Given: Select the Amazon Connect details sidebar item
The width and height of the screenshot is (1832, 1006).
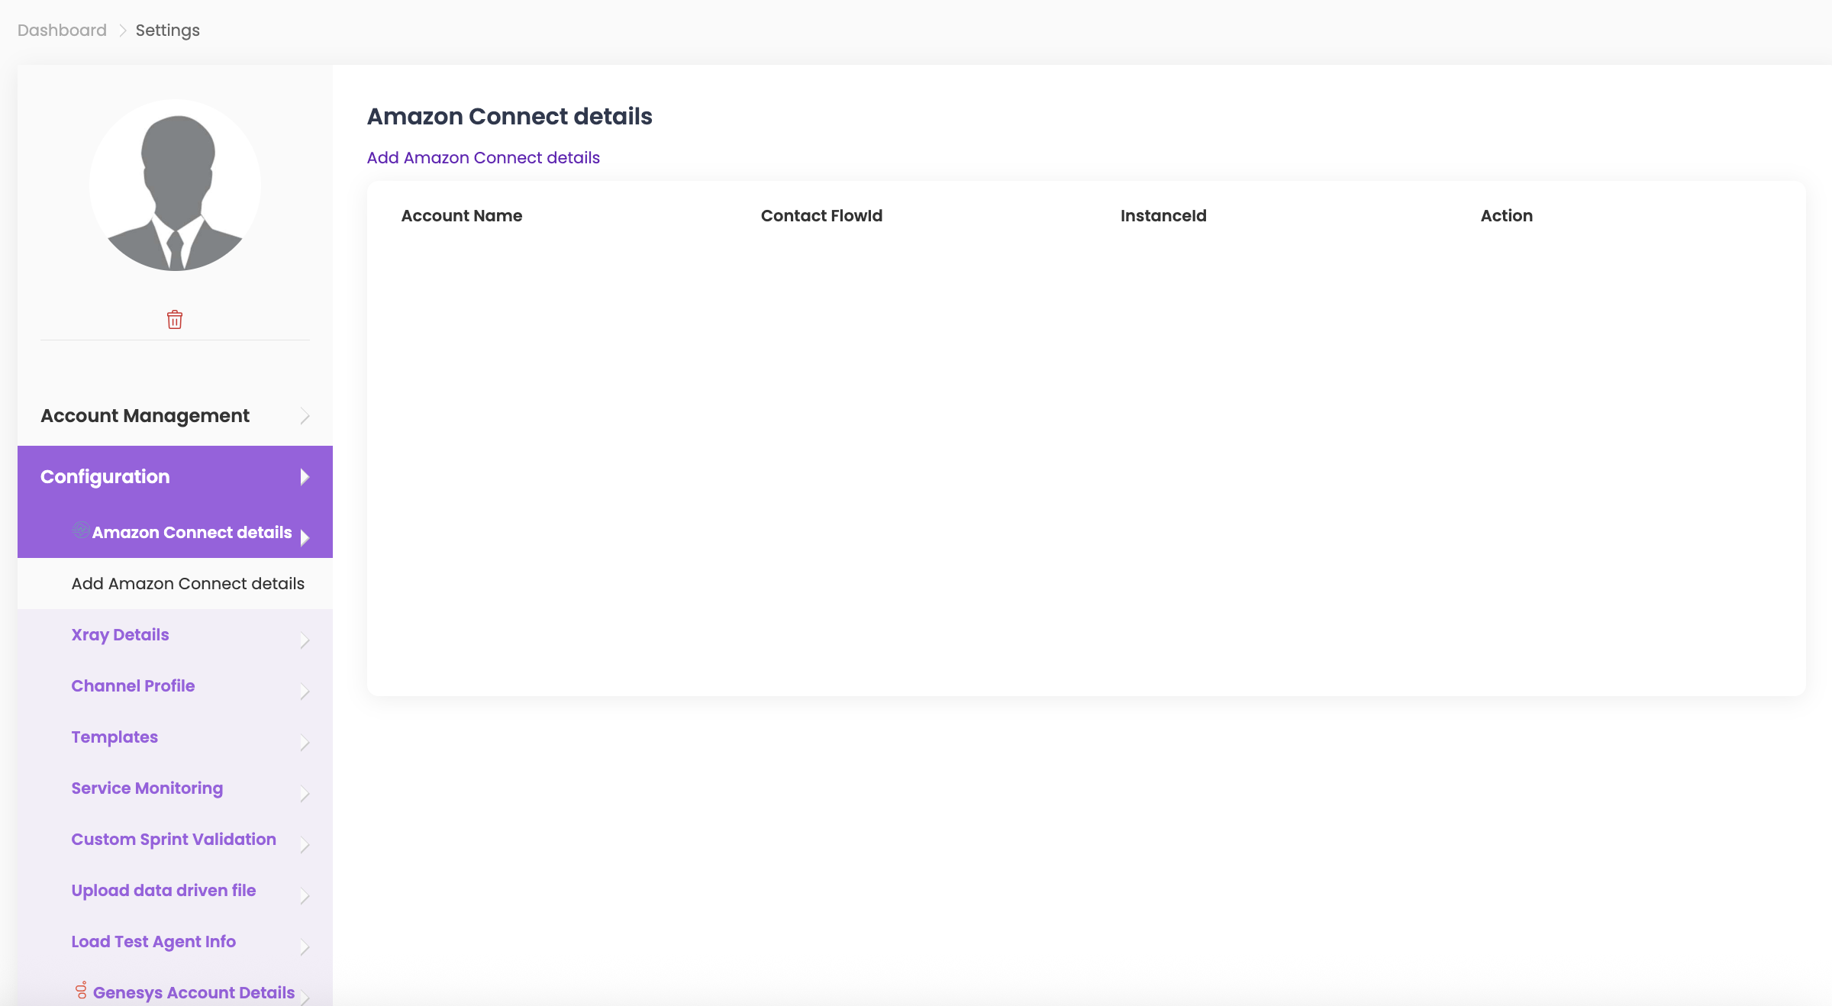Looking at the screenshot, I should (192, 533).
